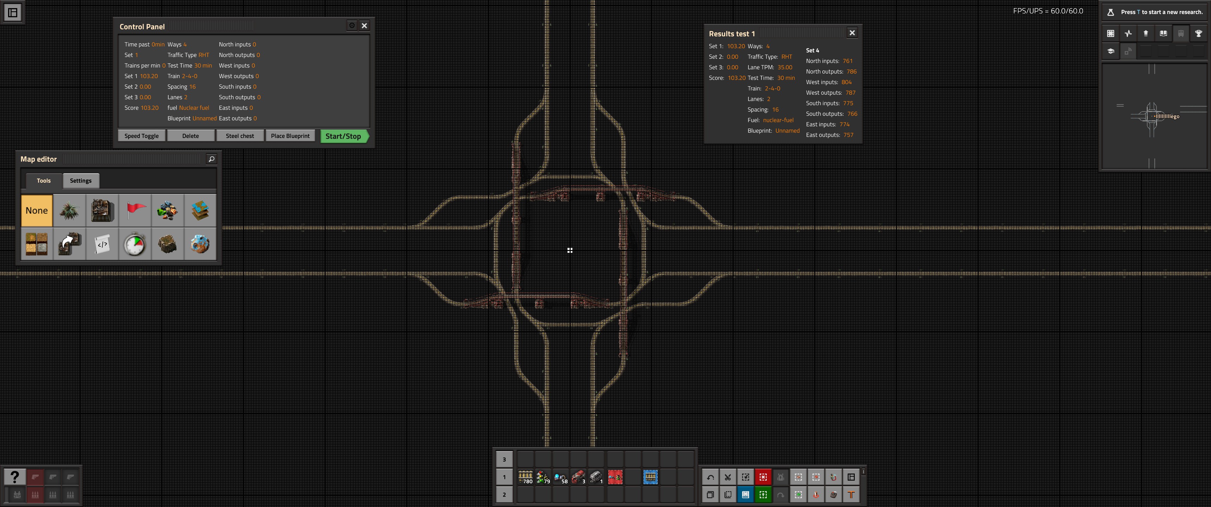
Task: Click the Speed Toggle button
Action: coord(142,136)
